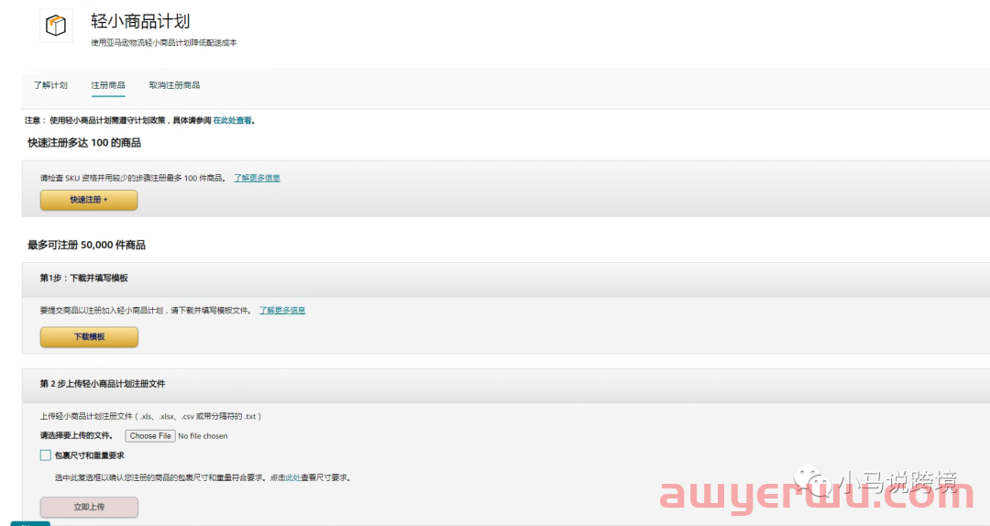Click the 最多可注册 50,000 件商品 heading

pos(86,245)
